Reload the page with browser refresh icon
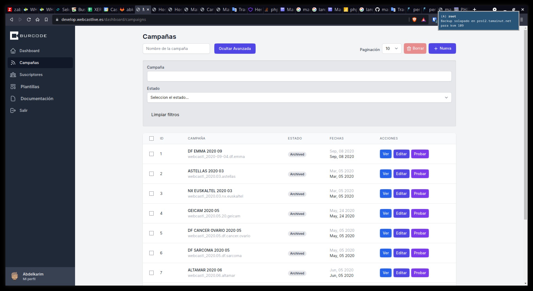Image resolution: width=533 pixels, height=291 pixels. tap(29, 20)
